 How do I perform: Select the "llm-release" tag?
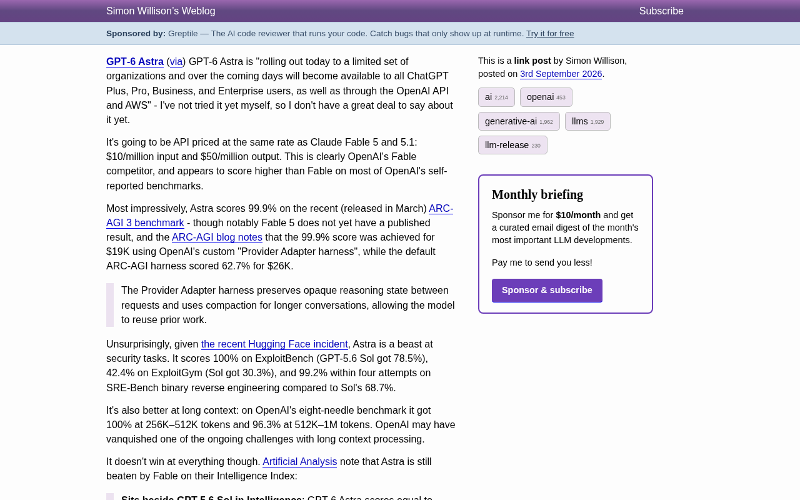[x=512, y=145]
